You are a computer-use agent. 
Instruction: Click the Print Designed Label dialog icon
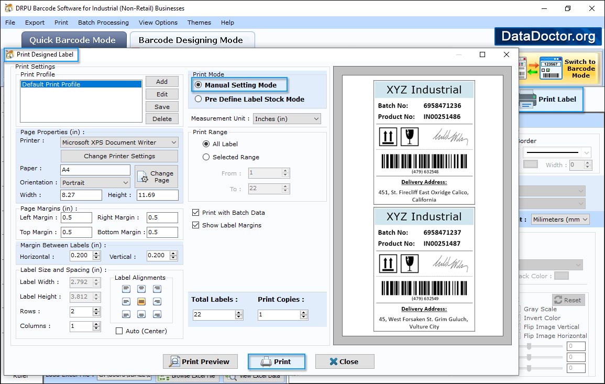click(10, 54)
